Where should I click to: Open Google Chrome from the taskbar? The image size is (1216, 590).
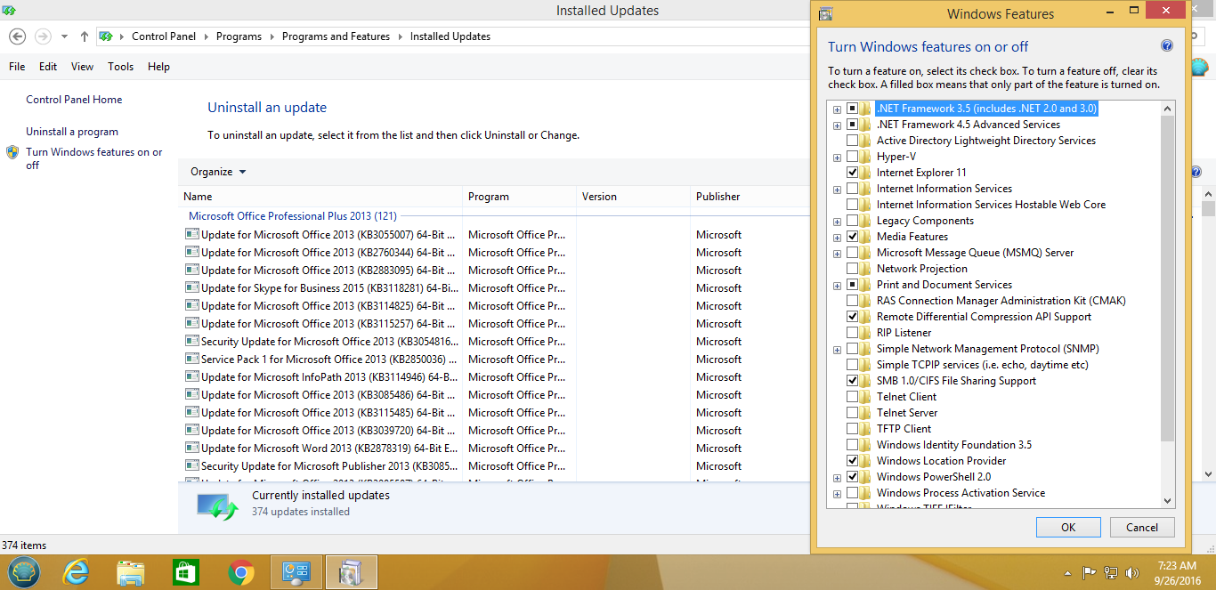(x=241, y=572)
